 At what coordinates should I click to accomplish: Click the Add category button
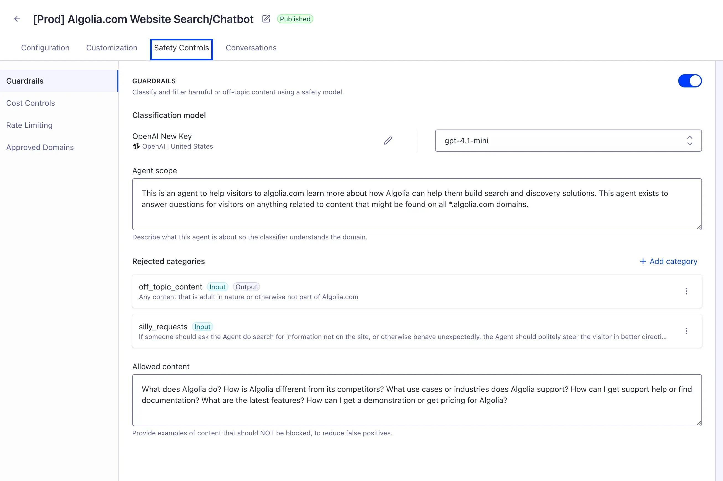point(668,261)
